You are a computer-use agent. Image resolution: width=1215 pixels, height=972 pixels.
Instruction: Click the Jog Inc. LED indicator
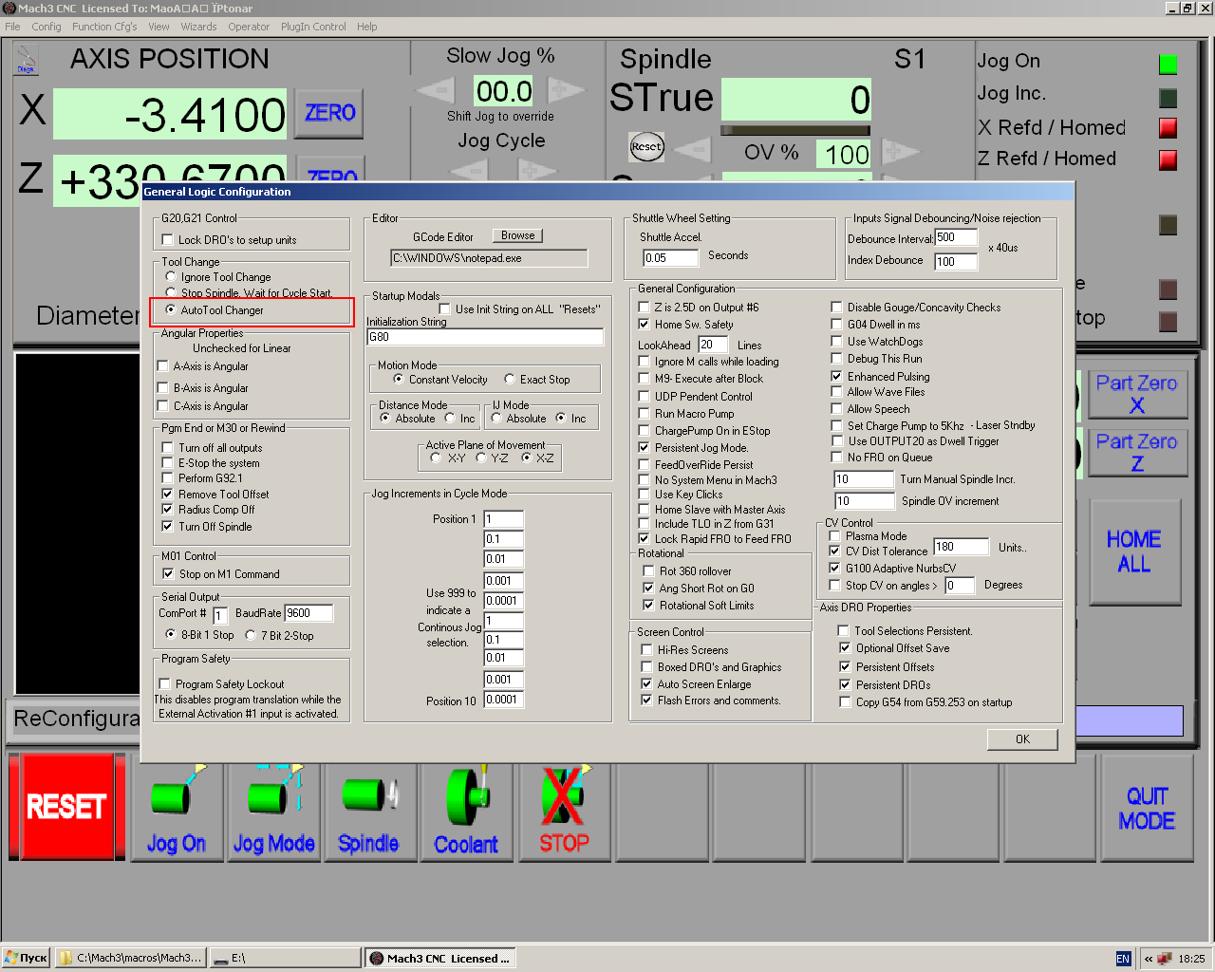pos(1168,98)
